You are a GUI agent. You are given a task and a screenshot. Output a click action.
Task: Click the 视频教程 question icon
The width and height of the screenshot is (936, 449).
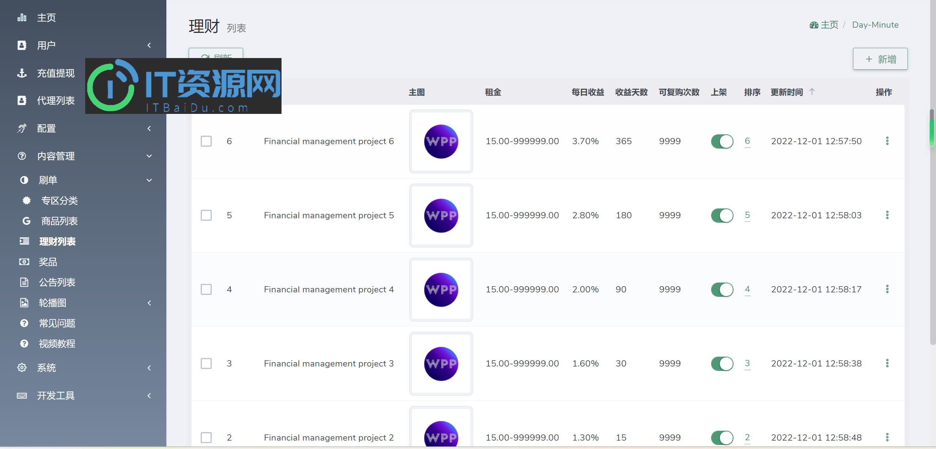pyautogui.click(x=24, y=344)
